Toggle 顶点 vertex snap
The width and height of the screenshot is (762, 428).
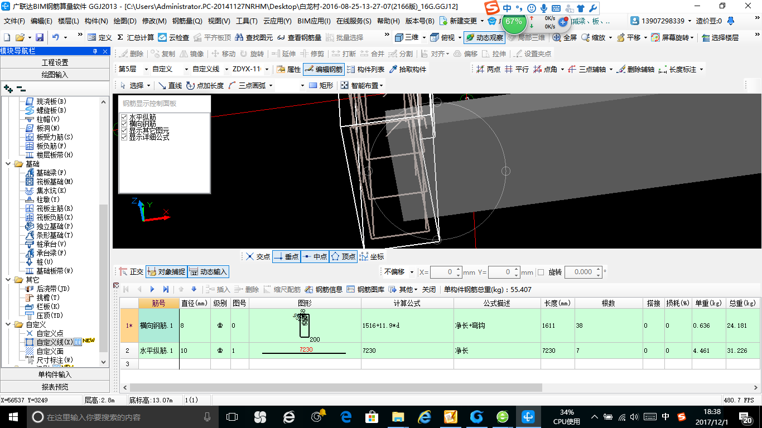(x=343, y=257)
